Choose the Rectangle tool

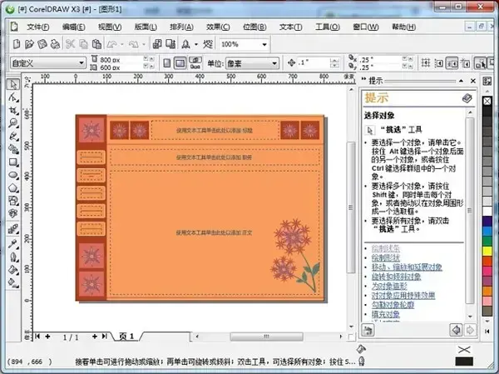point(13,162)
